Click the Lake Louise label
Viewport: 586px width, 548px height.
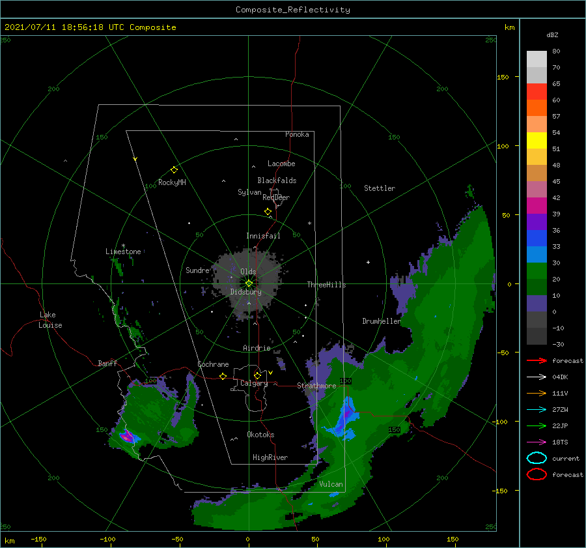(50, 320)
